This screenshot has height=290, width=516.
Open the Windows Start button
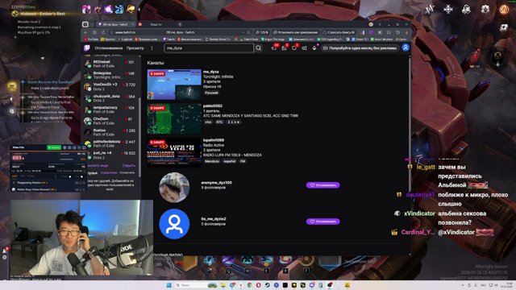[169, 285]
